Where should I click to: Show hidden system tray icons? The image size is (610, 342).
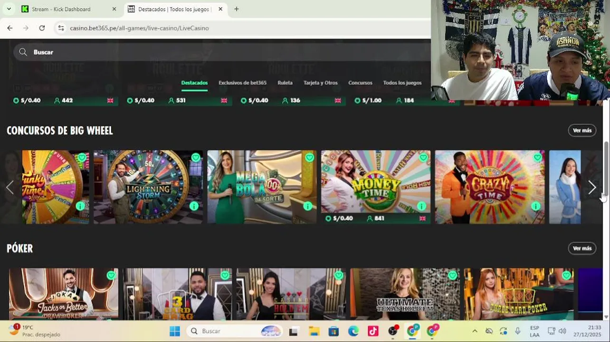(x=475, y=331)
